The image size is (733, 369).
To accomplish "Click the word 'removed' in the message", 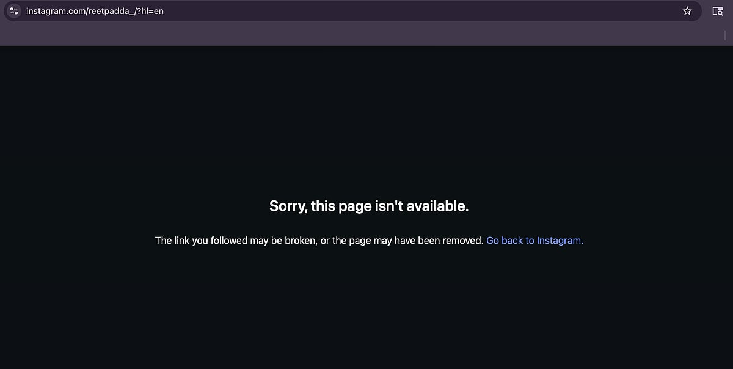I will [462, 241].
